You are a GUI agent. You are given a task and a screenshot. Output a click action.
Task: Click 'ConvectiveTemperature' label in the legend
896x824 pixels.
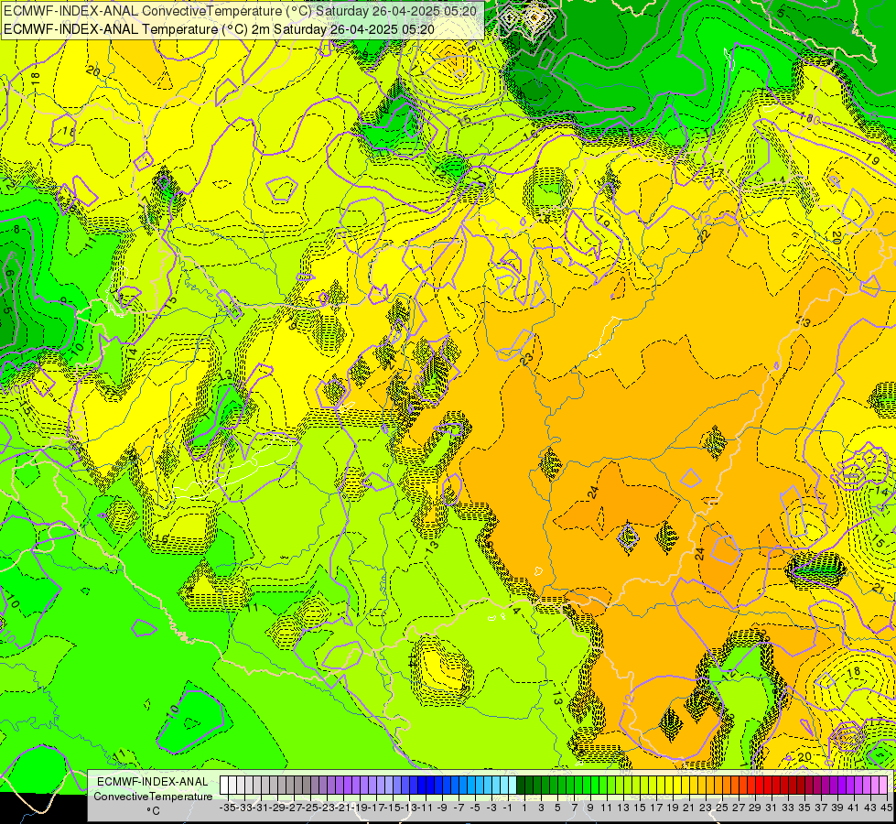tap(153, 797)
